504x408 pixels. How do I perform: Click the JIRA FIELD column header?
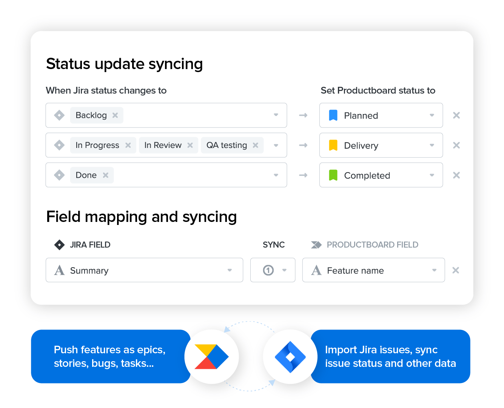coord(90,245)
